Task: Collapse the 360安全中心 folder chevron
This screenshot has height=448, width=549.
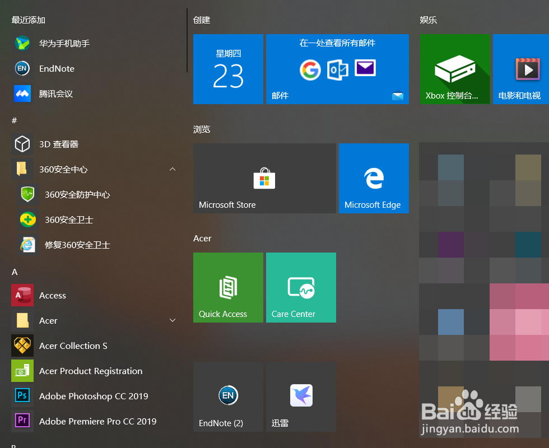Action: point(173,169)
